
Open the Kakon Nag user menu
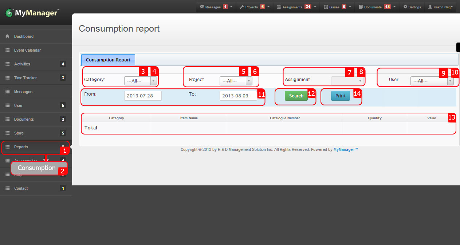click(x=441, y=6)
